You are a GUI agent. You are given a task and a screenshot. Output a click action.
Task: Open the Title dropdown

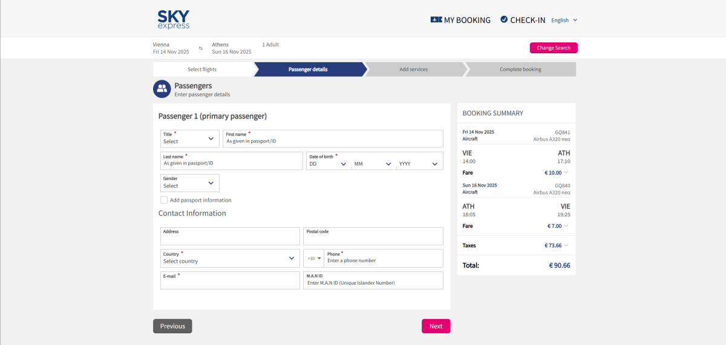click(189, 138)
